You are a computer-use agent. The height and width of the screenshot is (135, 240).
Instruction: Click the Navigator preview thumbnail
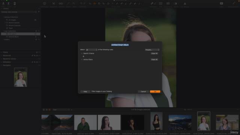21,77
